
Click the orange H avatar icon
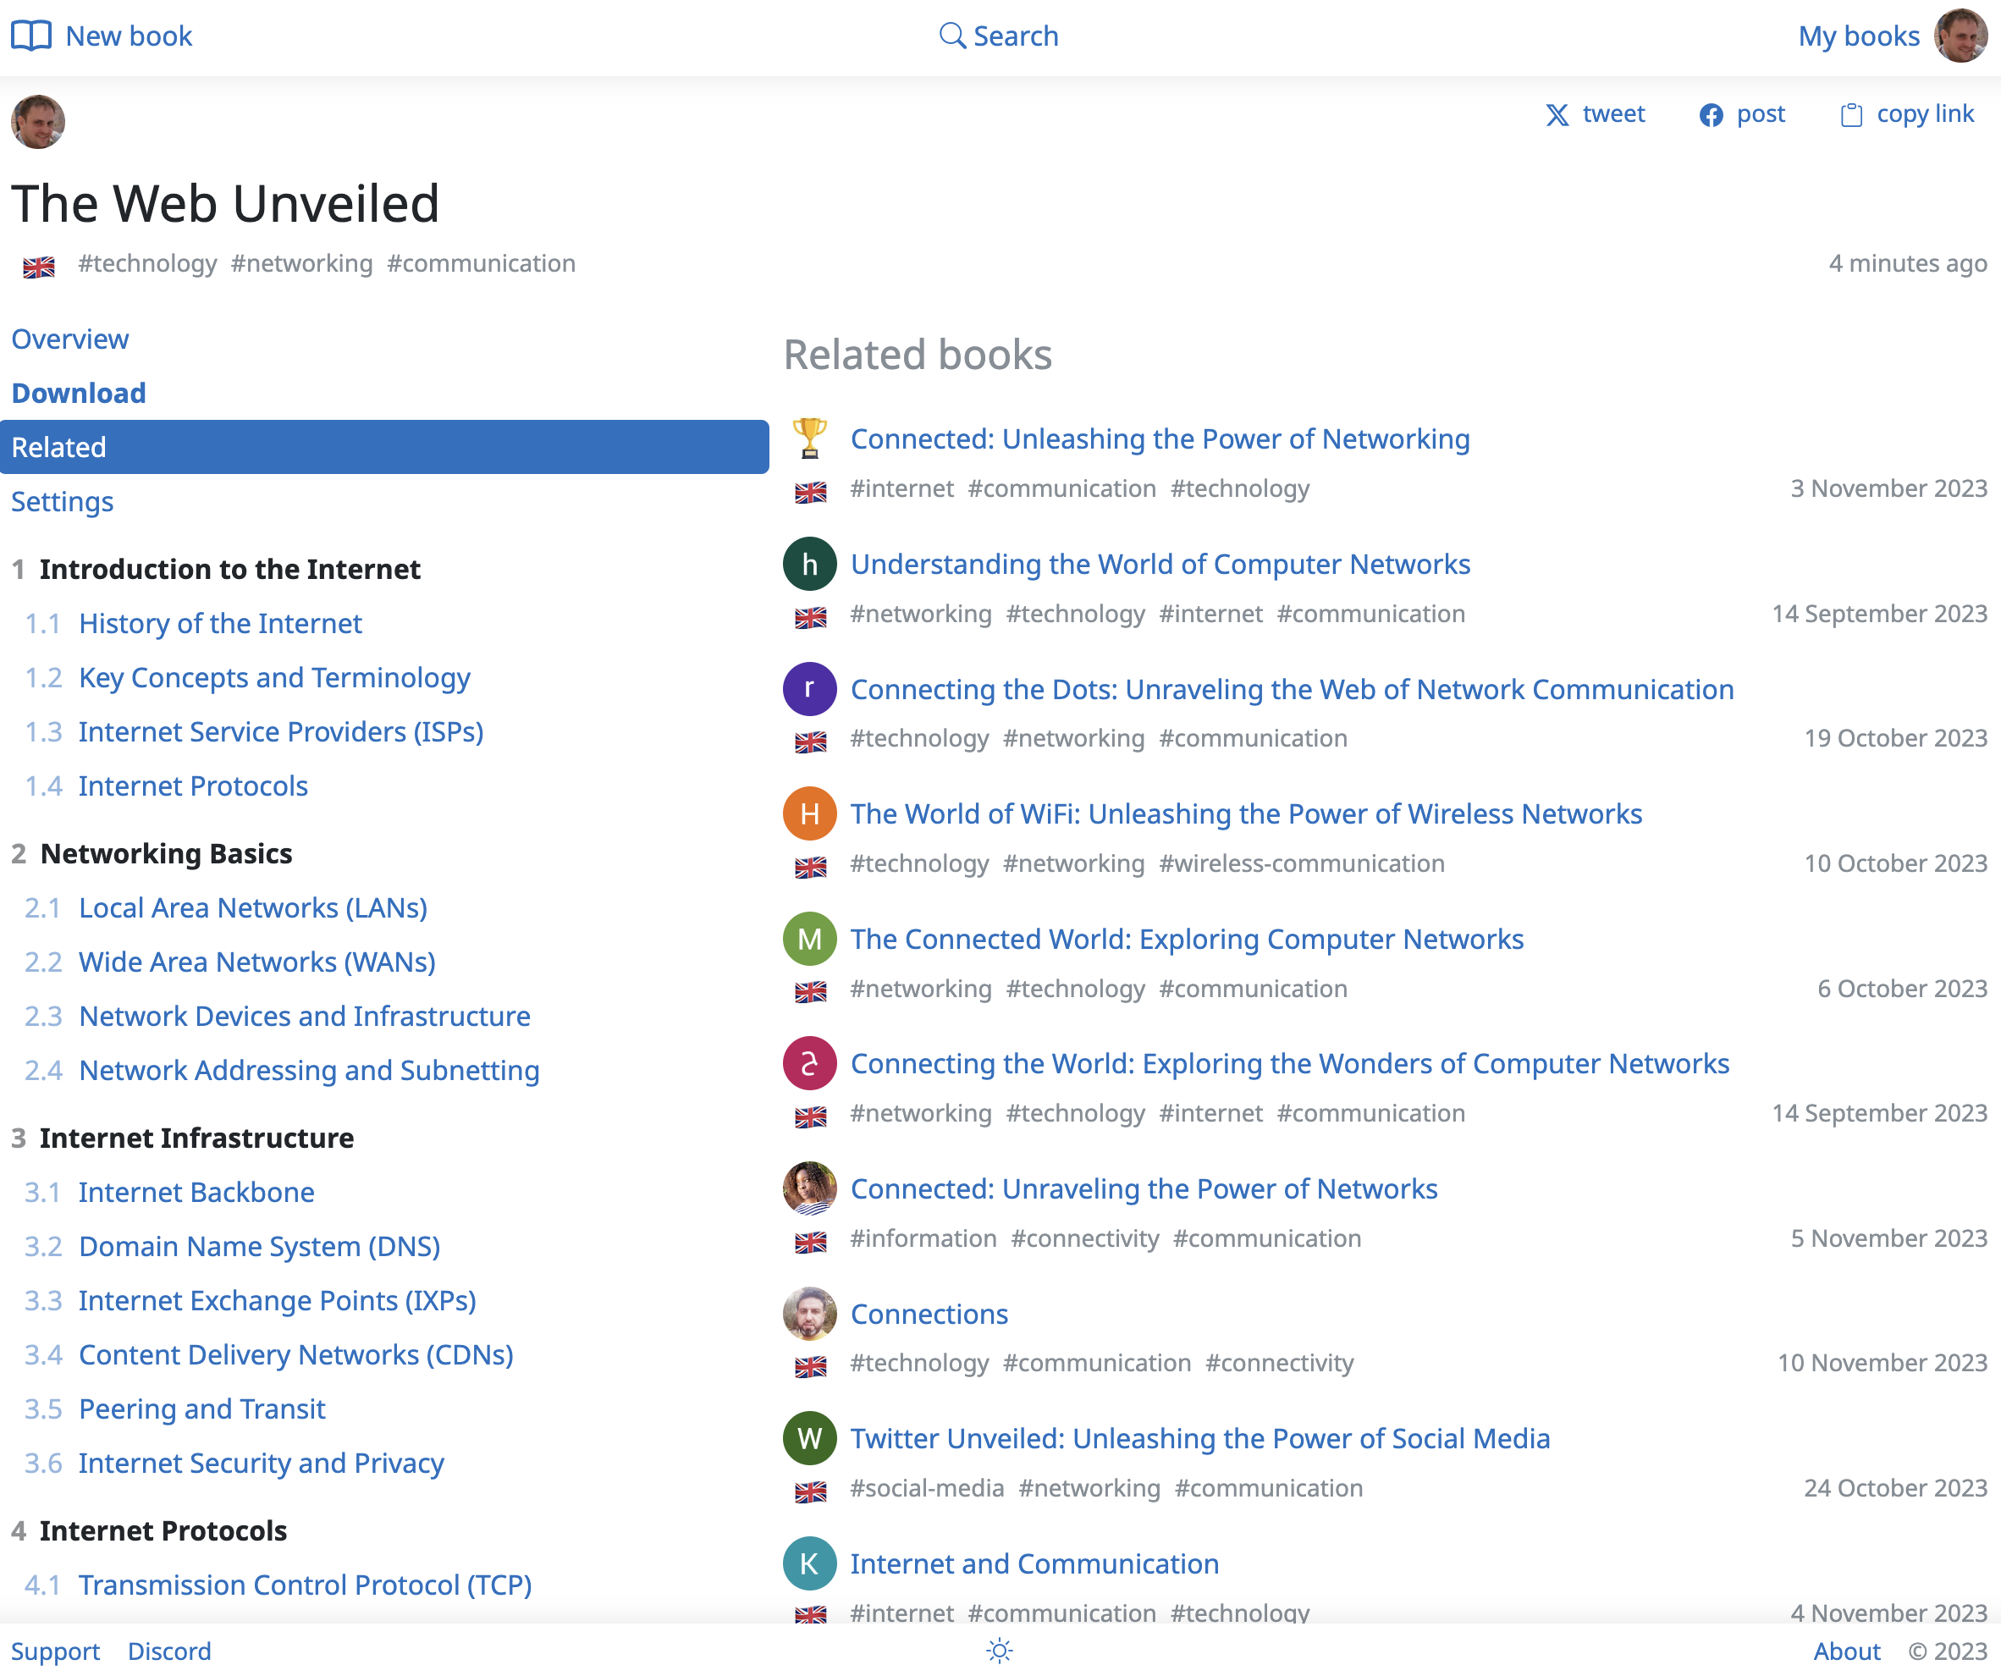[x=809, y=813]
